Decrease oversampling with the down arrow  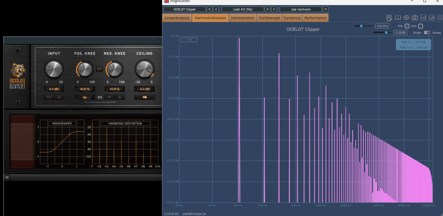point(109,97)
